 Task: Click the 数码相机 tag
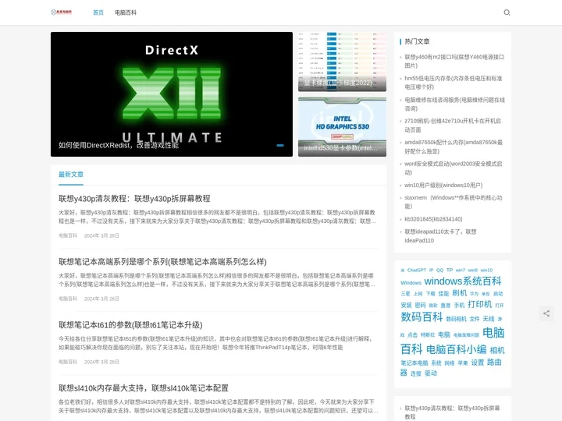tap(457, 319)
